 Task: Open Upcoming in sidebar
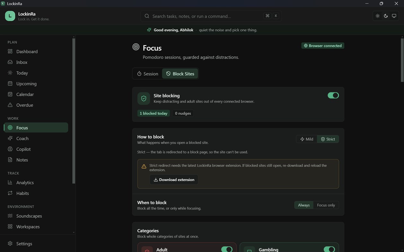point(36,84)
